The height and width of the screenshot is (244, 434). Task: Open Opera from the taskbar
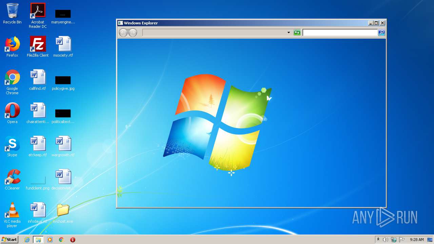coord(73,240)
